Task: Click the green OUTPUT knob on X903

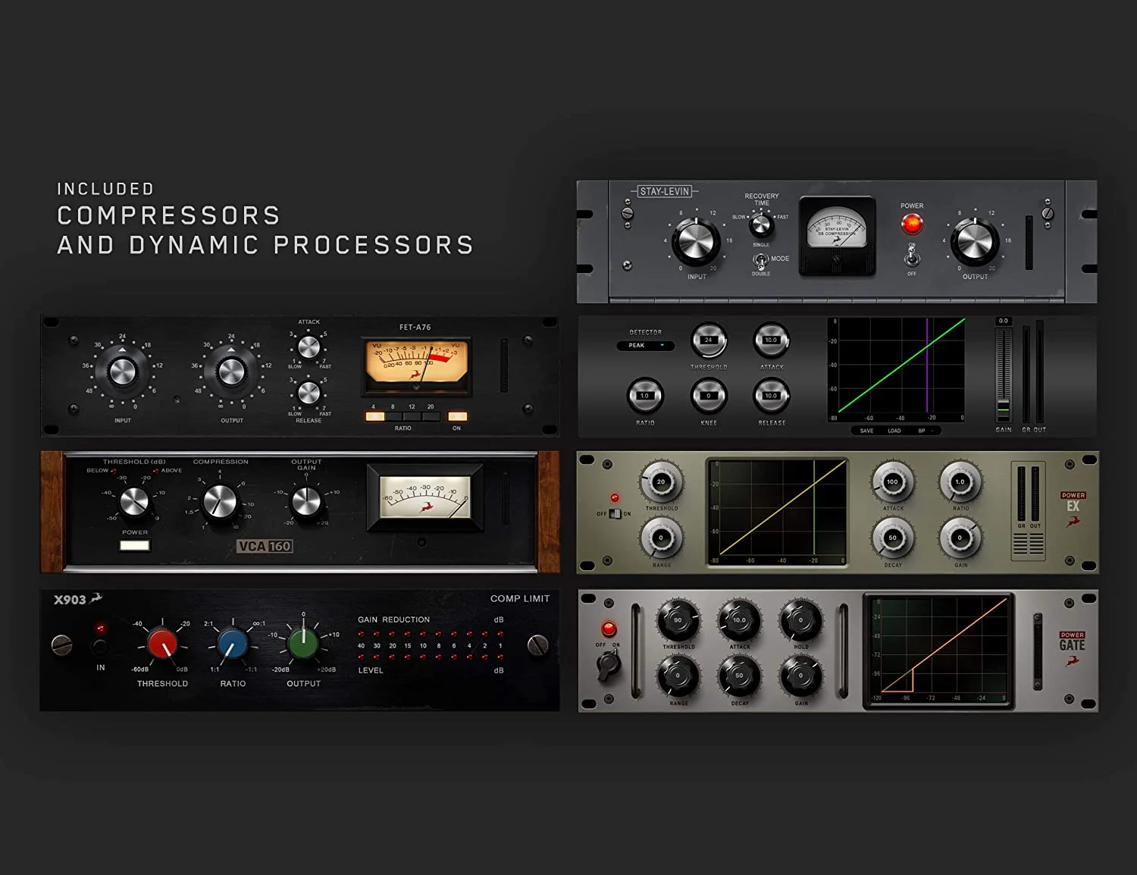Action: click(x=303, y=644)
